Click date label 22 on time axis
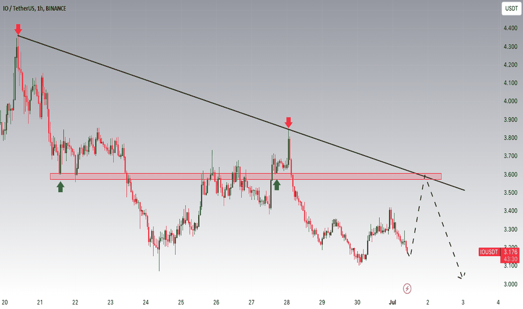The image size is (523, 309). [75, 302]
